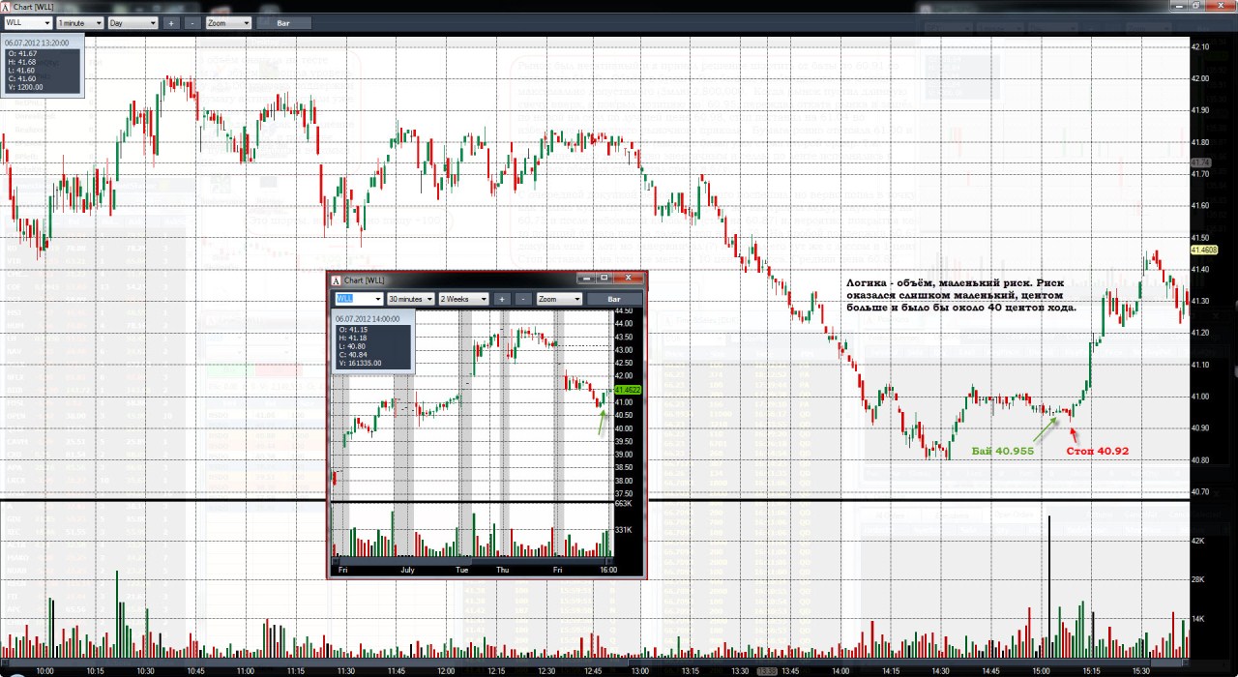Click the plus zoom-in button in main toolbar

171,21
